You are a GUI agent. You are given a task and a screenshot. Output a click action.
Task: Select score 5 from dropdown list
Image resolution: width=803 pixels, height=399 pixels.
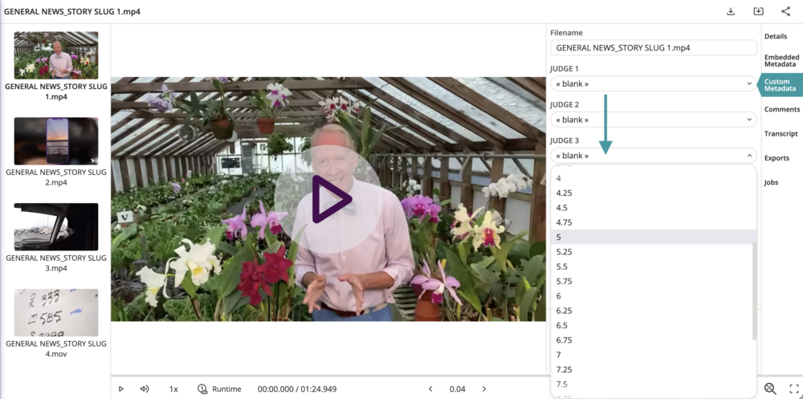click(x=652, y=237)
